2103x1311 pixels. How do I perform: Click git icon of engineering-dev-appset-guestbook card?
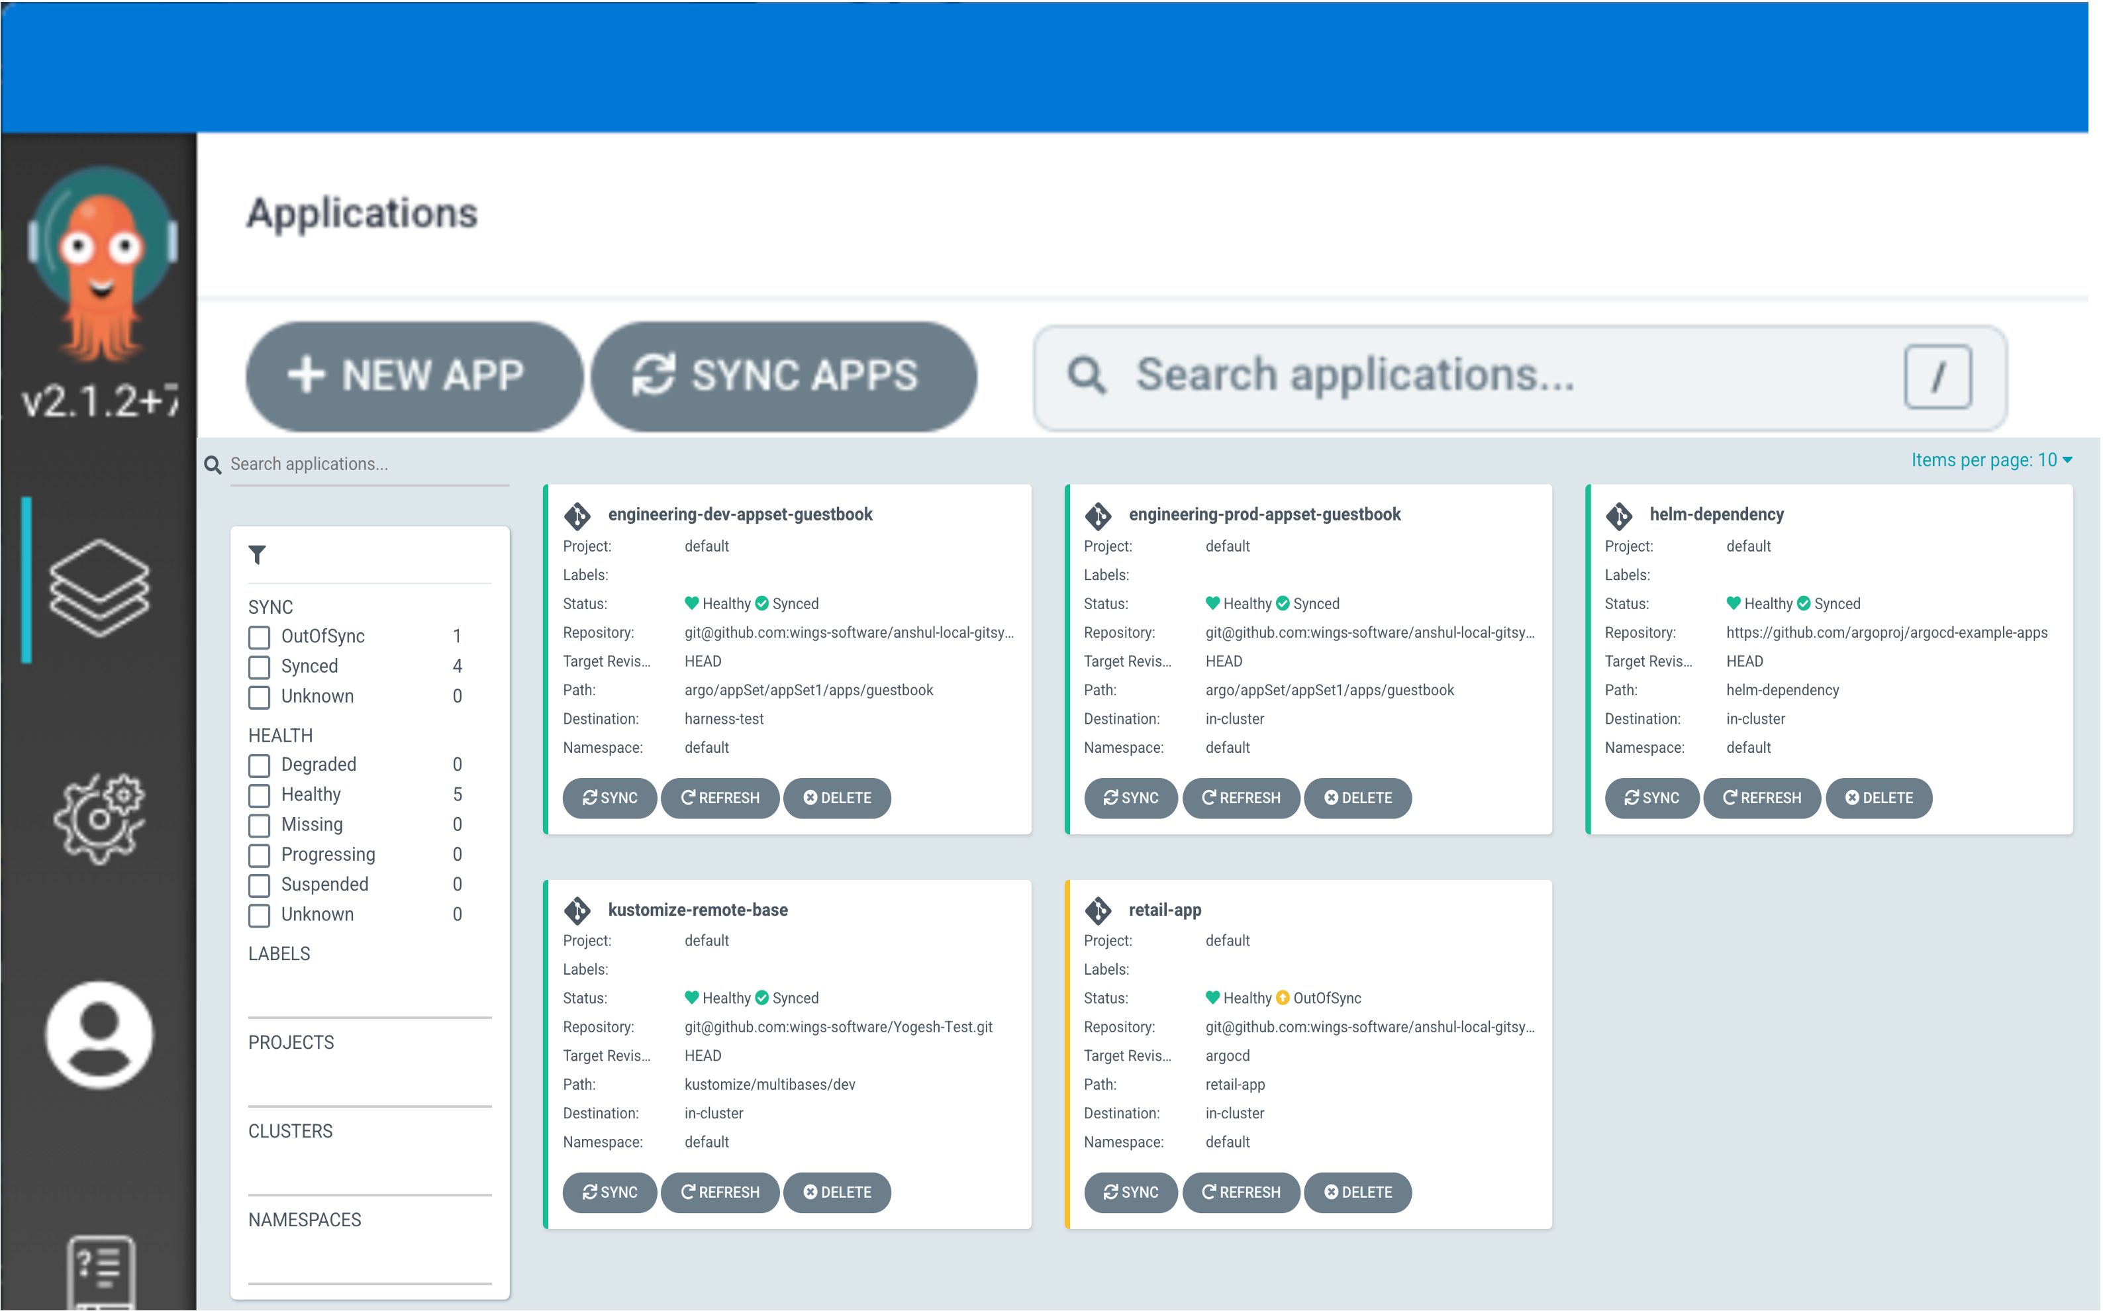[577, 515]
